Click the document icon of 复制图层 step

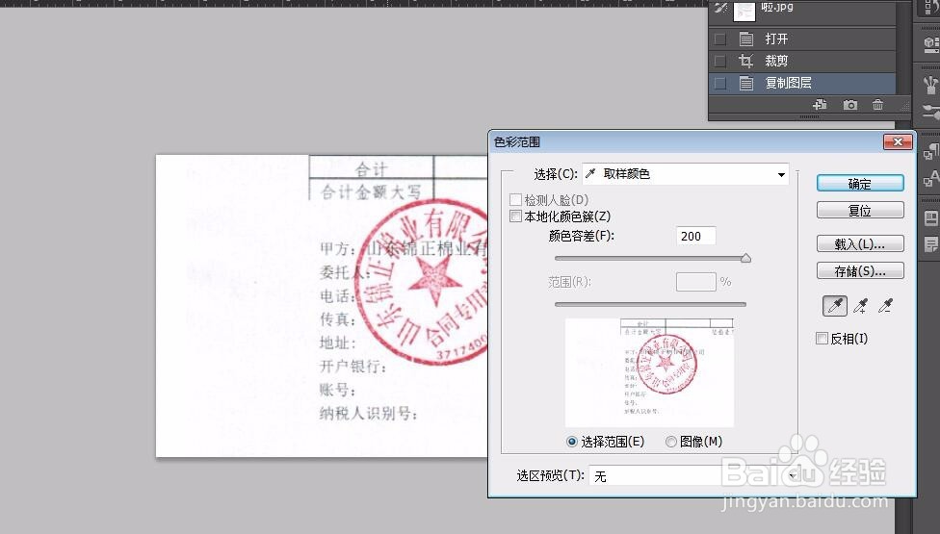(x=746, y=83)
